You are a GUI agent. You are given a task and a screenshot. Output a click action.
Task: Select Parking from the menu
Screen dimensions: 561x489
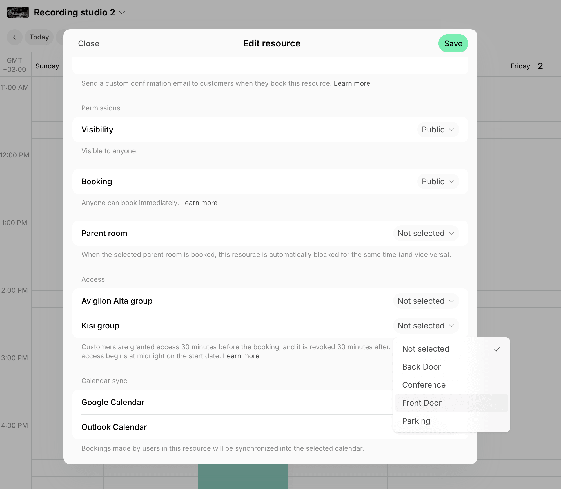tap(451, 421)
